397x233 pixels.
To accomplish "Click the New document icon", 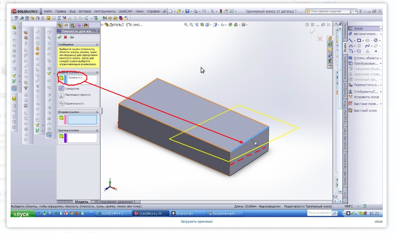I will coord(171,11).
